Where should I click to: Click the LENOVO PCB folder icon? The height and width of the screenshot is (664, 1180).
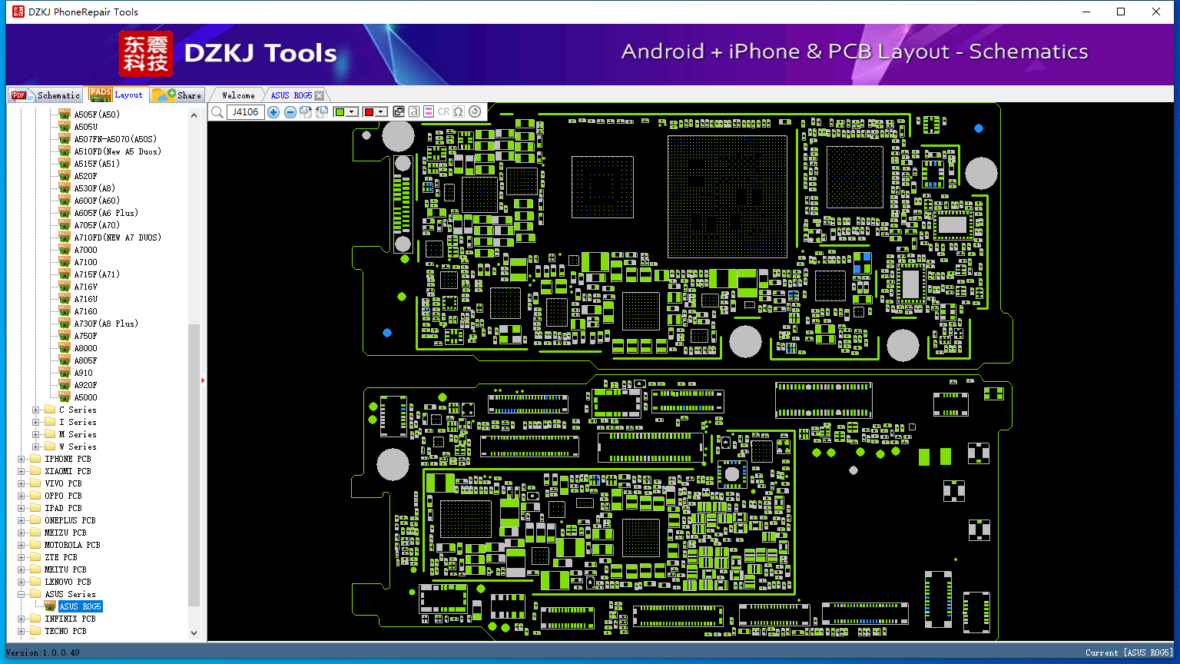[35, 582]
